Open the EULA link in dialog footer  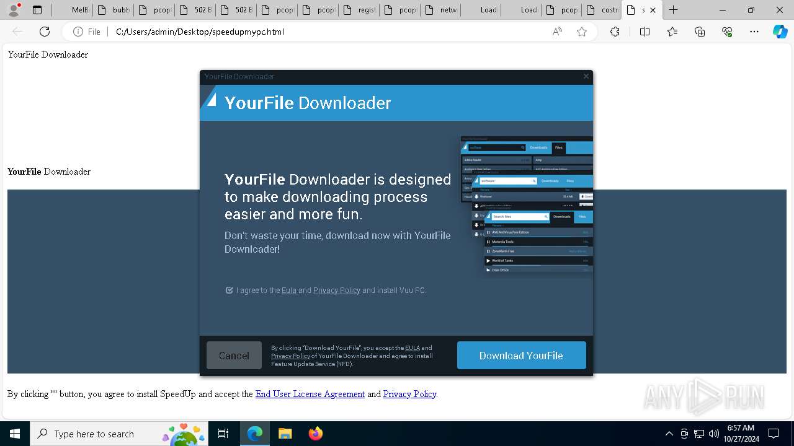pos(413,348)
